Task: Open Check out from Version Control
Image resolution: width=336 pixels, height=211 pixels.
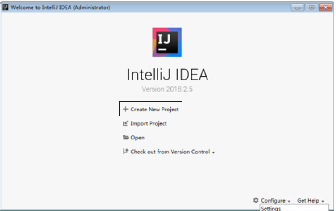Action: pyautogui.click(x=170, y=152)
